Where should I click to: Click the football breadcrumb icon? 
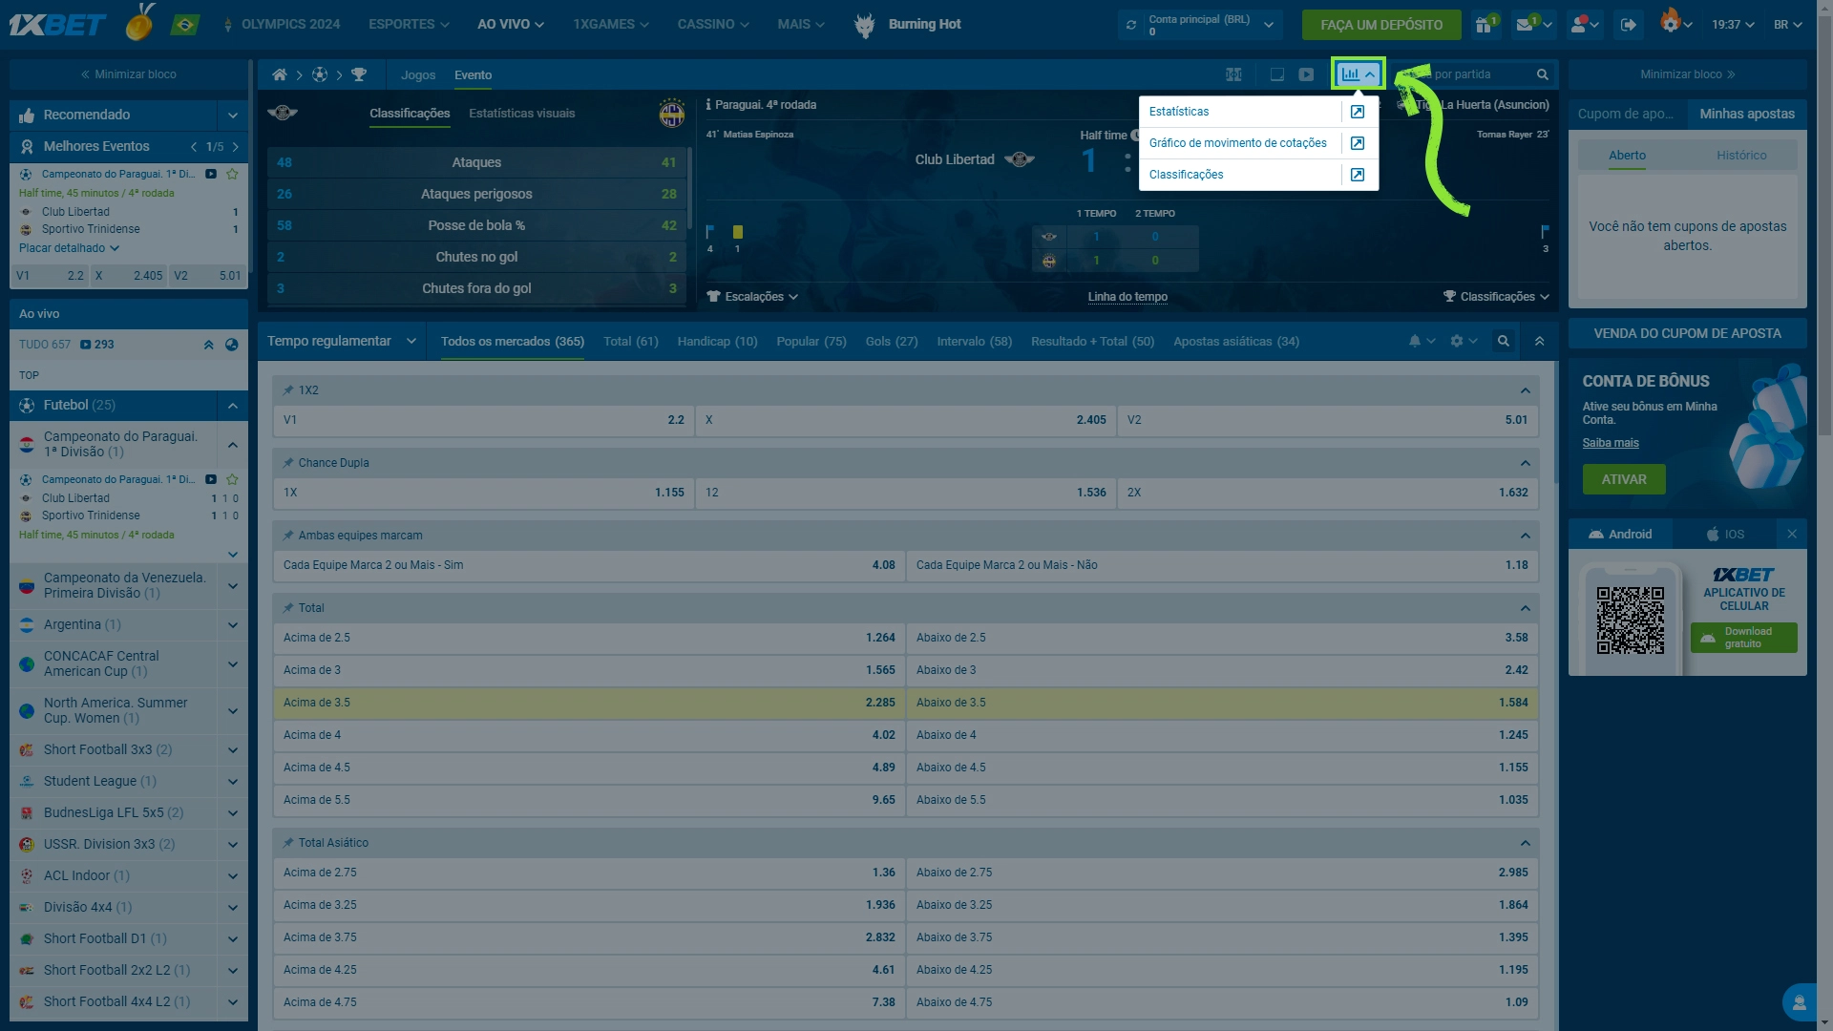click(x=320, y=74)
